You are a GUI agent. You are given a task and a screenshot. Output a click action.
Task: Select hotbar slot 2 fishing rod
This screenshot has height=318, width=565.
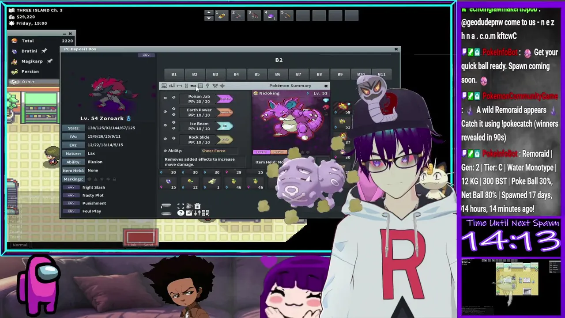237,15
